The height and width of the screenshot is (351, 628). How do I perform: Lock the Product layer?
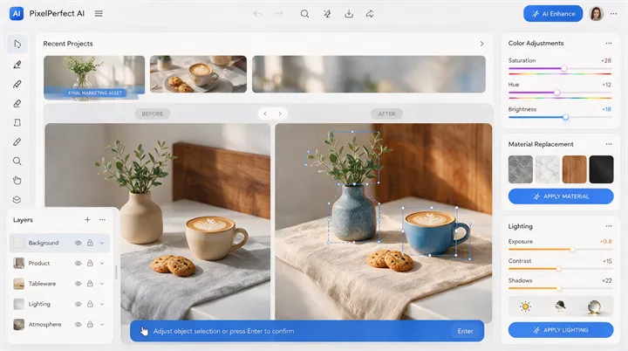[x=90, y=263]
